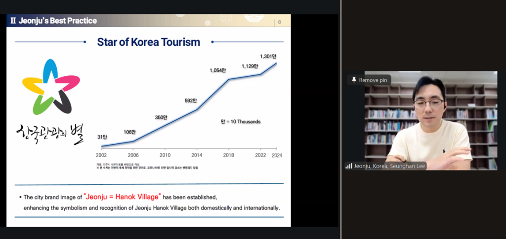This screenshot has width=506, height=239.
Task: Click the "만 = 10 Thousands" chart note
Action: (x=240, y=121)
